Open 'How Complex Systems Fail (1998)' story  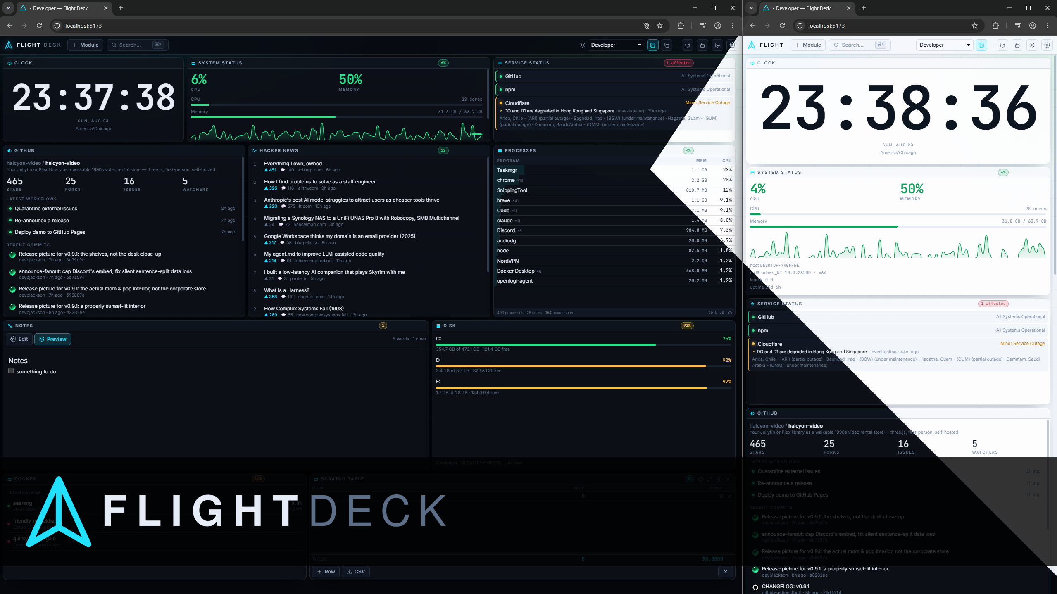click(x=304, y=309)
